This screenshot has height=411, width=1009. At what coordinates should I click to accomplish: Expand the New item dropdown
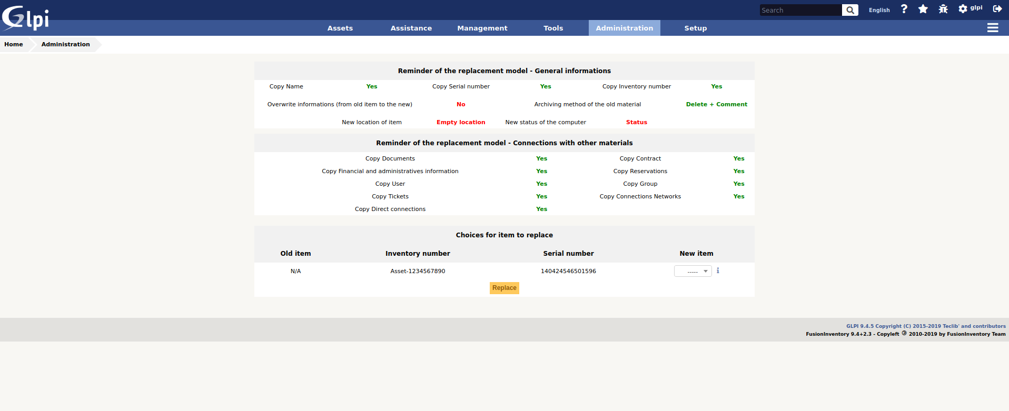pos(693,271)
